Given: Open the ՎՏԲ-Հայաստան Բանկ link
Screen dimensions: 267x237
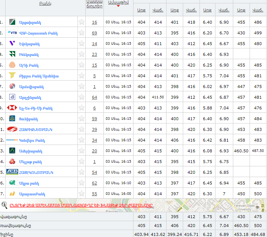Looking at the screenshot, I should click(38, 33).
